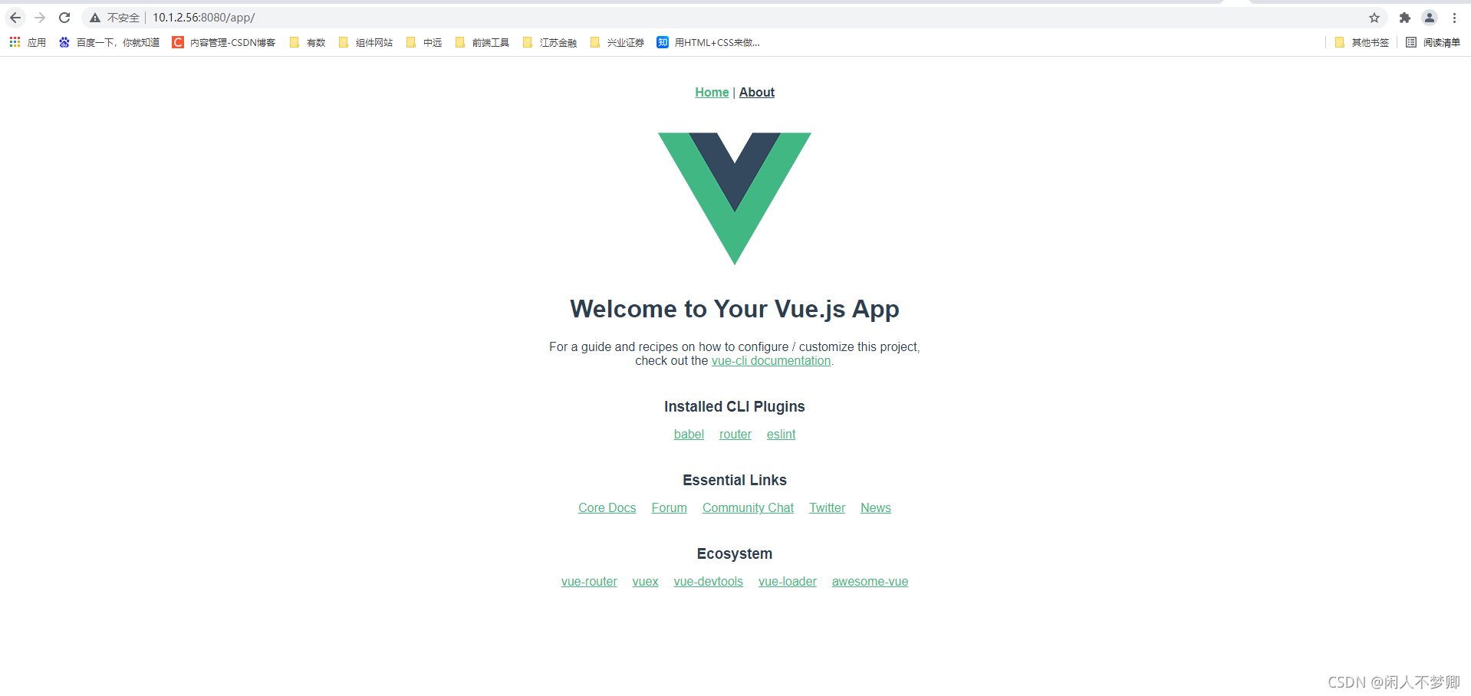This screenshot has height=696, width=1471.
Task: Bookmark this page with the star icon
Action: click(1374, 18)
